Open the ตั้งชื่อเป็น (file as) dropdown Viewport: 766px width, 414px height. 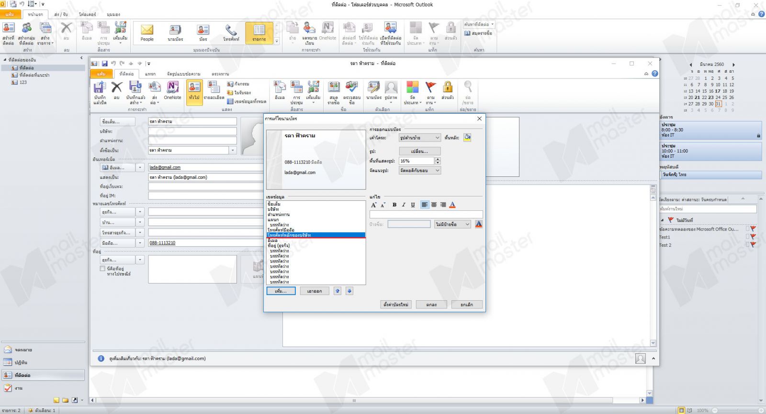click(233, 150)
